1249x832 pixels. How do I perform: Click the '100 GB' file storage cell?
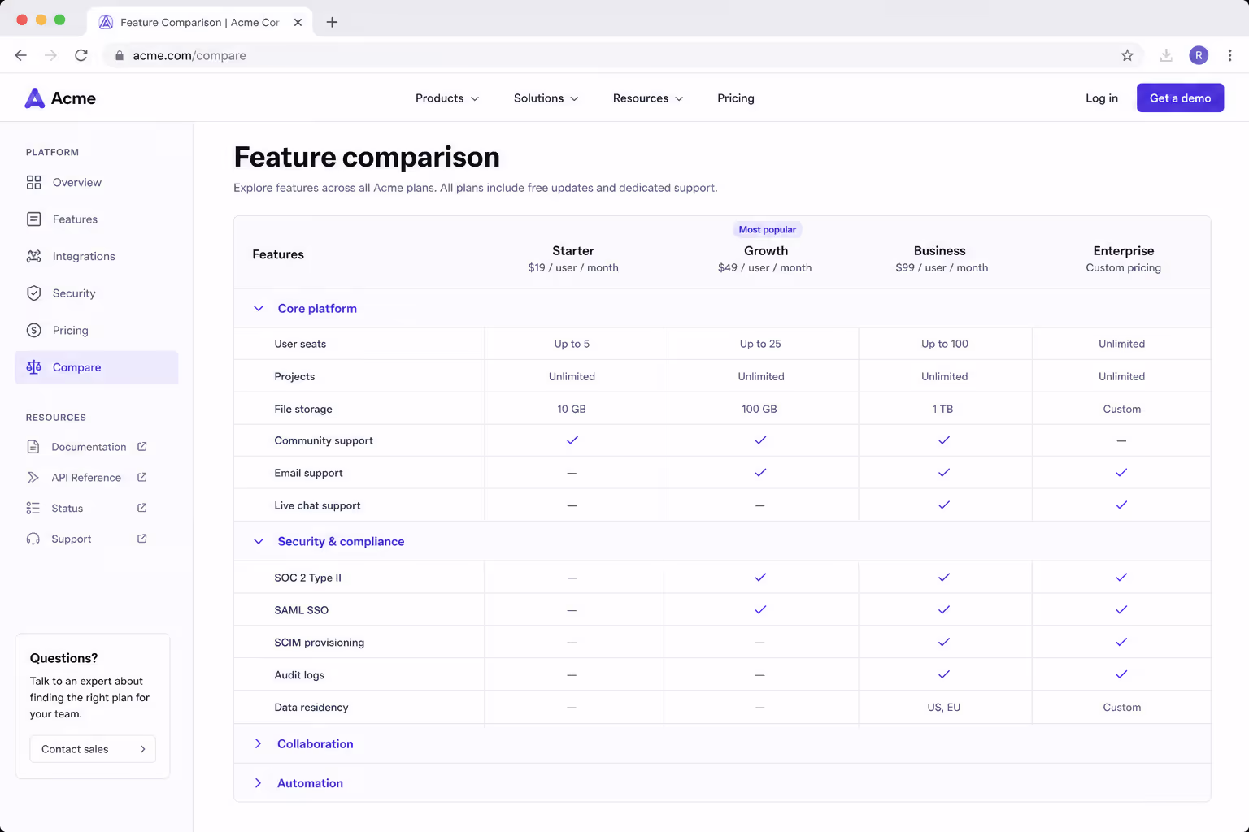coord(759,409)
